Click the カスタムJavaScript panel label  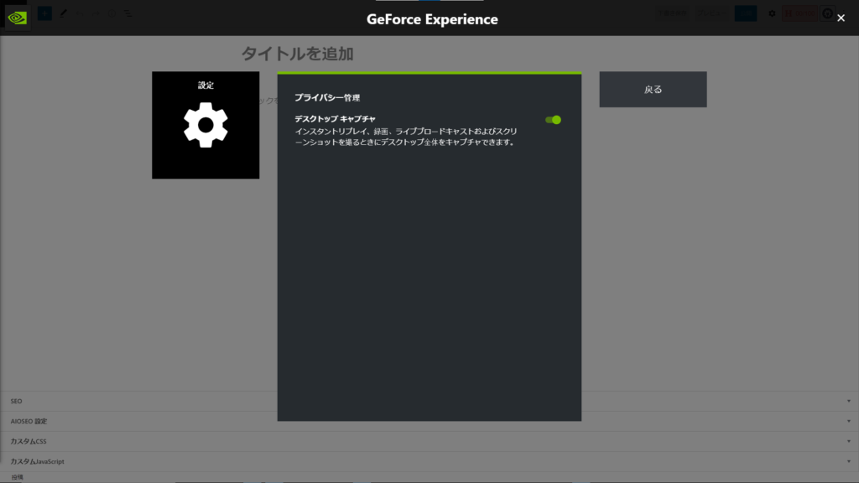coord(37,462)
